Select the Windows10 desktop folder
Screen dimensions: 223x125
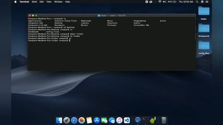pos(203,30)
